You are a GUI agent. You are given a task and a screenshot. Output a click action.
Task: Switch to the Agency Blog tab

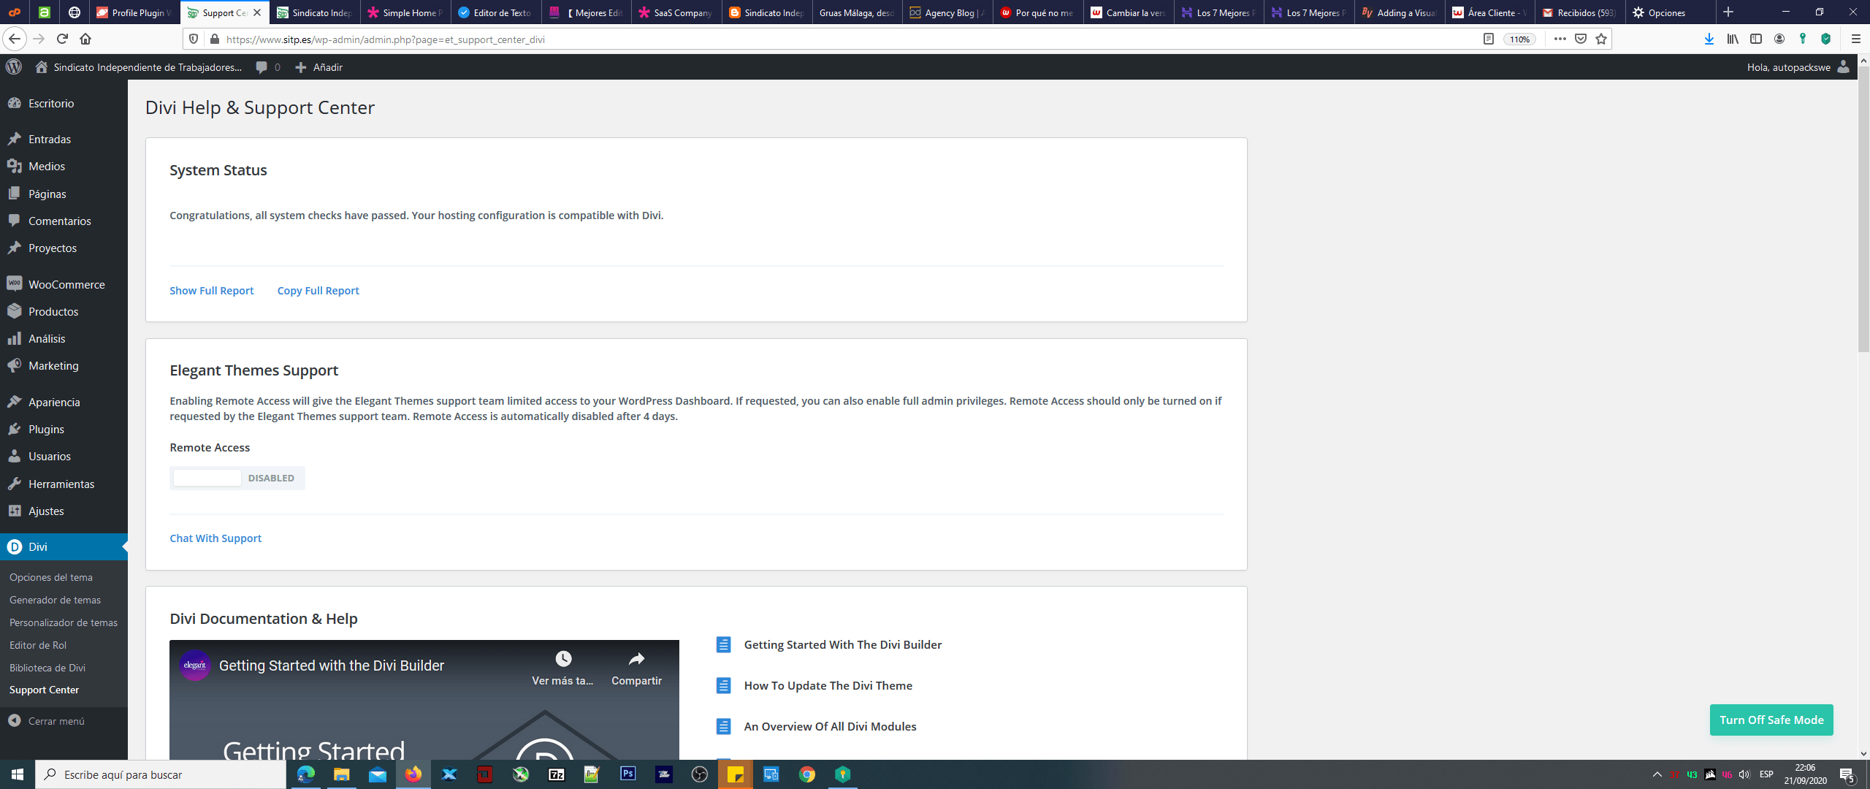[x=947, y=12]
